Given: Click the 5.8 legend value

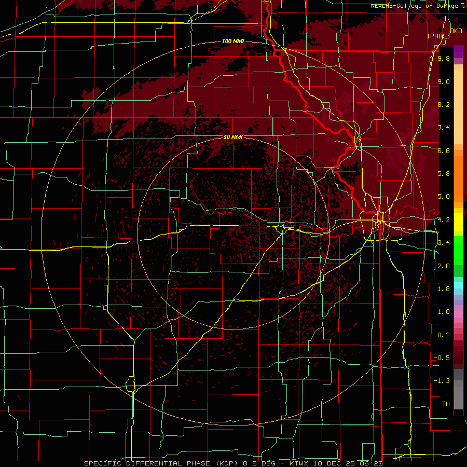Looking at the screenshot, I should point(444,174).
